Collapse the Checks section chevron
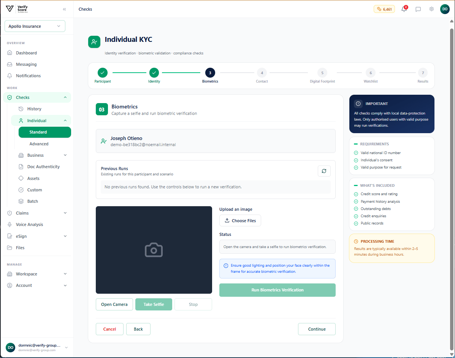Image resolution: width=455 pixels, height=358 pixels. pyautogui.click(x=65, y=97)
